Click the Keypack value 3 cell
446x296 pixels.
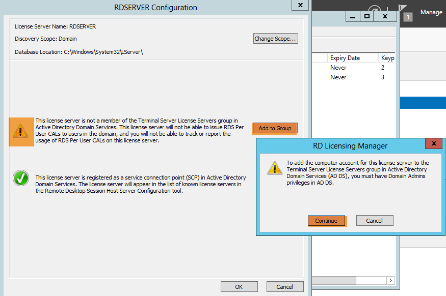coord(383,77)
